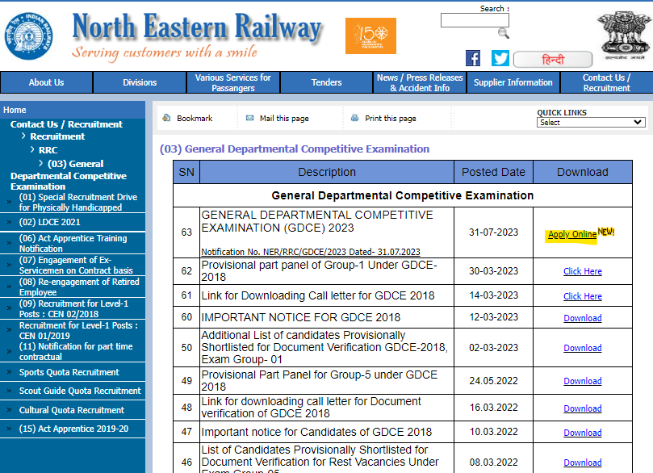Open the Twitter page icon

pyautogui.click(x=500, y=58)
